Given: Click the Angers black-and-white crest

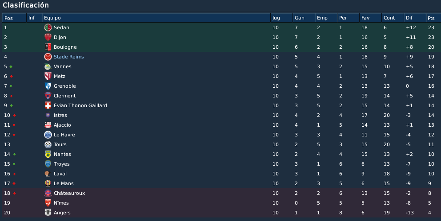Looking at the screenshot, I should tap(48, 213).
